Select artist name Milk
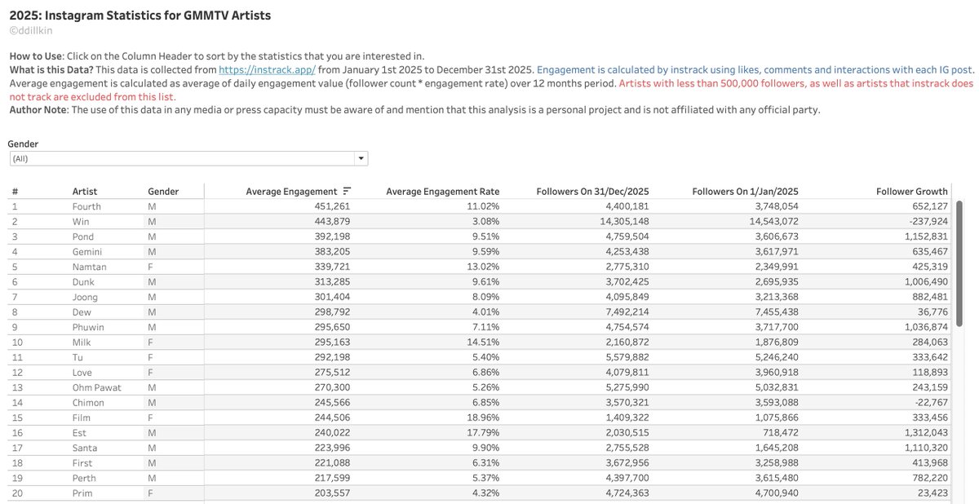This screenshot has width=979, height=504. (x=81, y=343)
